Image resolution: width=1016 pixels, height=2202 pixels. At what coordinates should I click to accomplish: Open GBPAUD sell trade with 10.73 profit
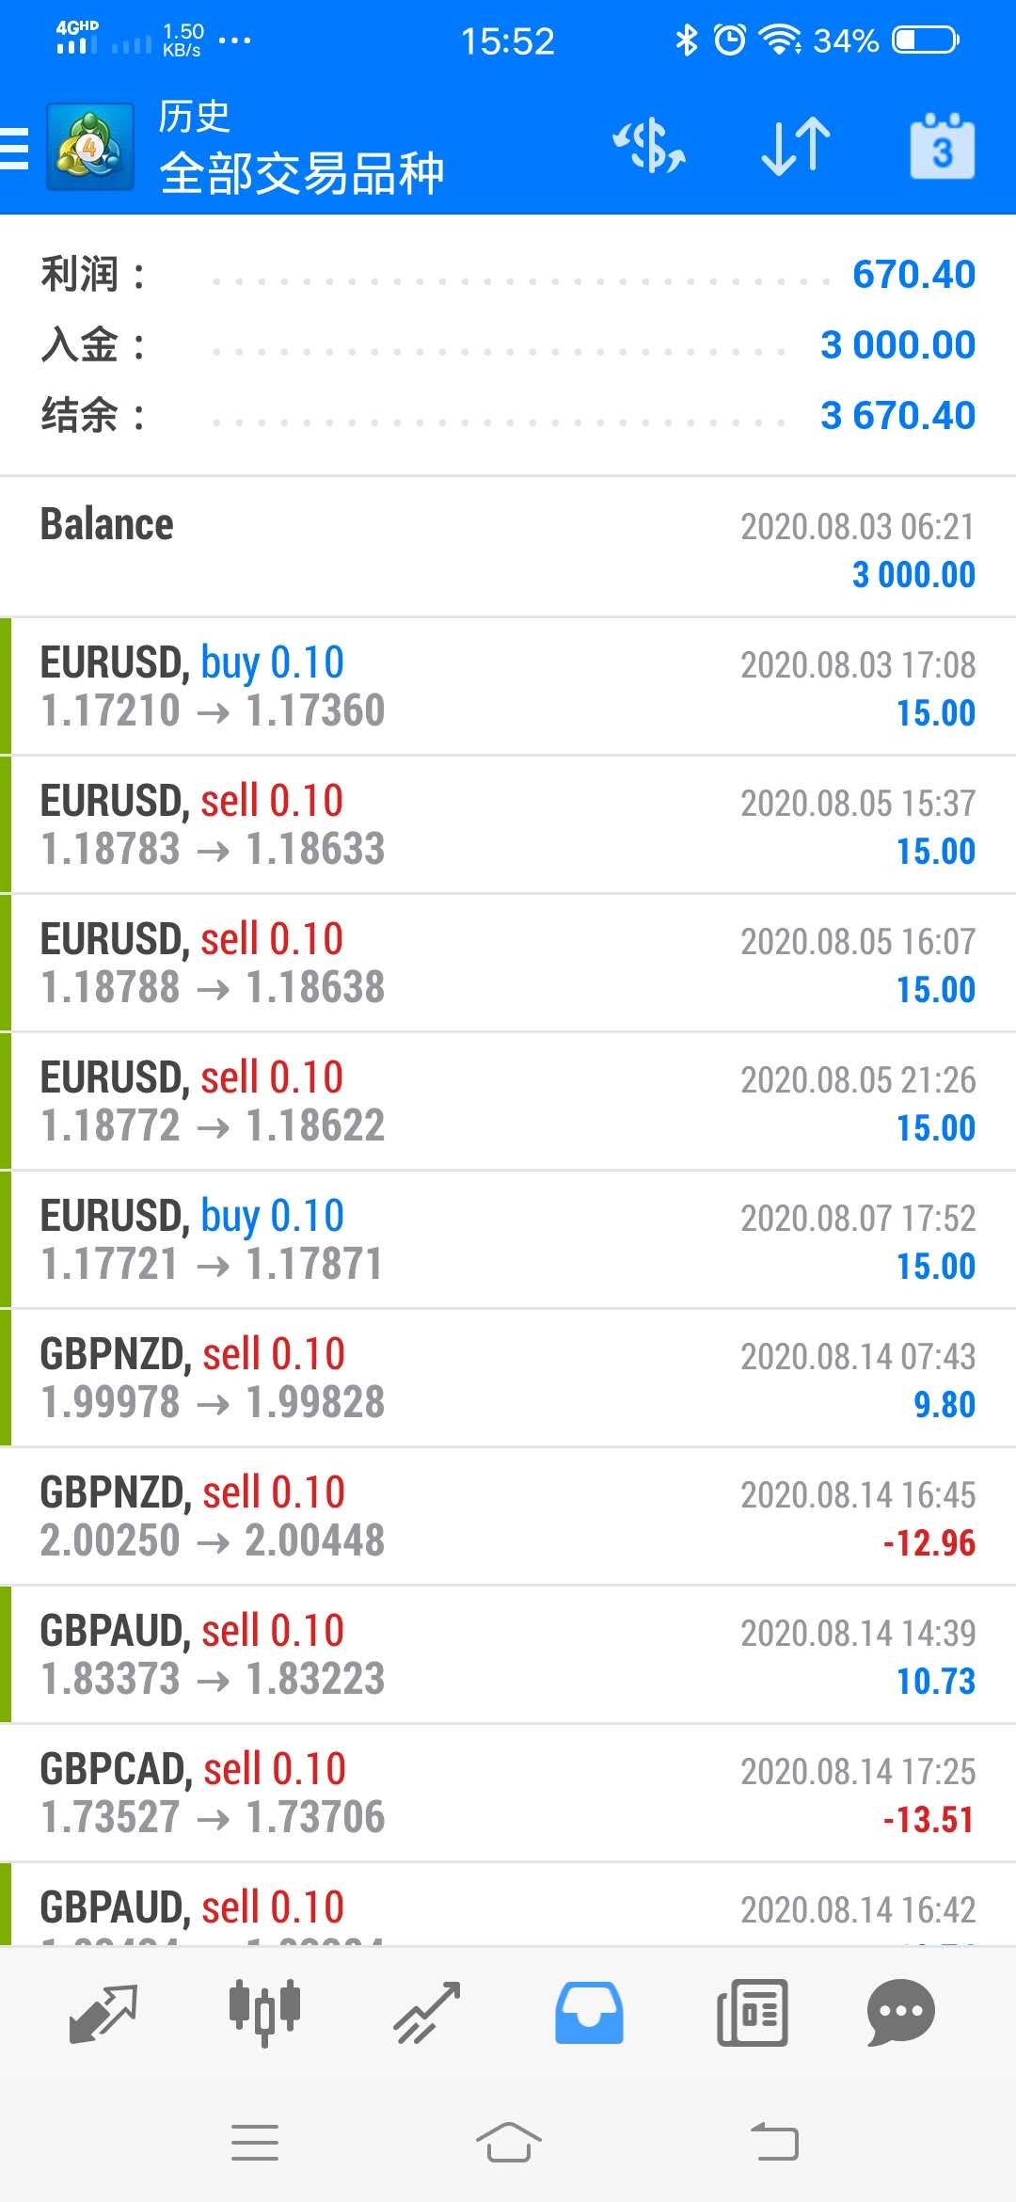tap(508, 1655)
